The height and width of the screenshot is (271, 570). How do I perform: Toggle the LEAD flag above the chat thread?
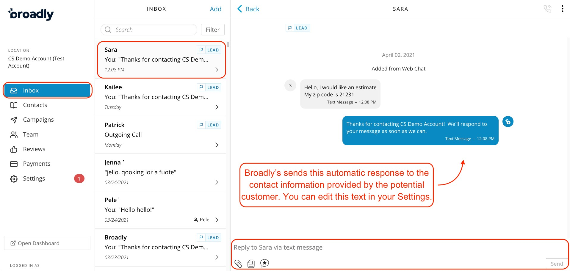coord(298,28)
